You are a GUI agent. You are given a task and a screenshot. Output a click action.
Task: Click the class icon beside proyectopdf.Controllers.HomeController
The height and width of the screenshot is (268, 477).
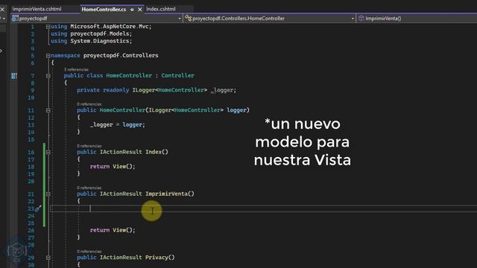pyautogui.click(x=189, y=18)
